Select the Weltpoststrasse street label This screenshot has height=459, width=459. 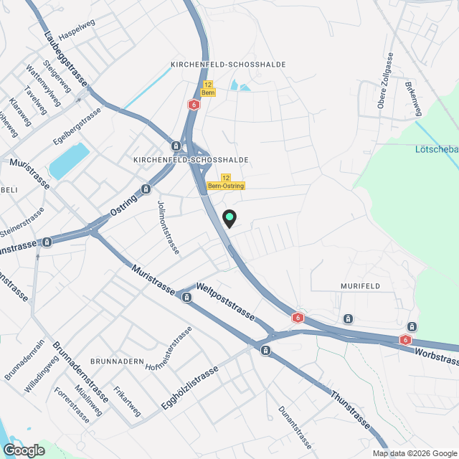[x=225, y=301]
